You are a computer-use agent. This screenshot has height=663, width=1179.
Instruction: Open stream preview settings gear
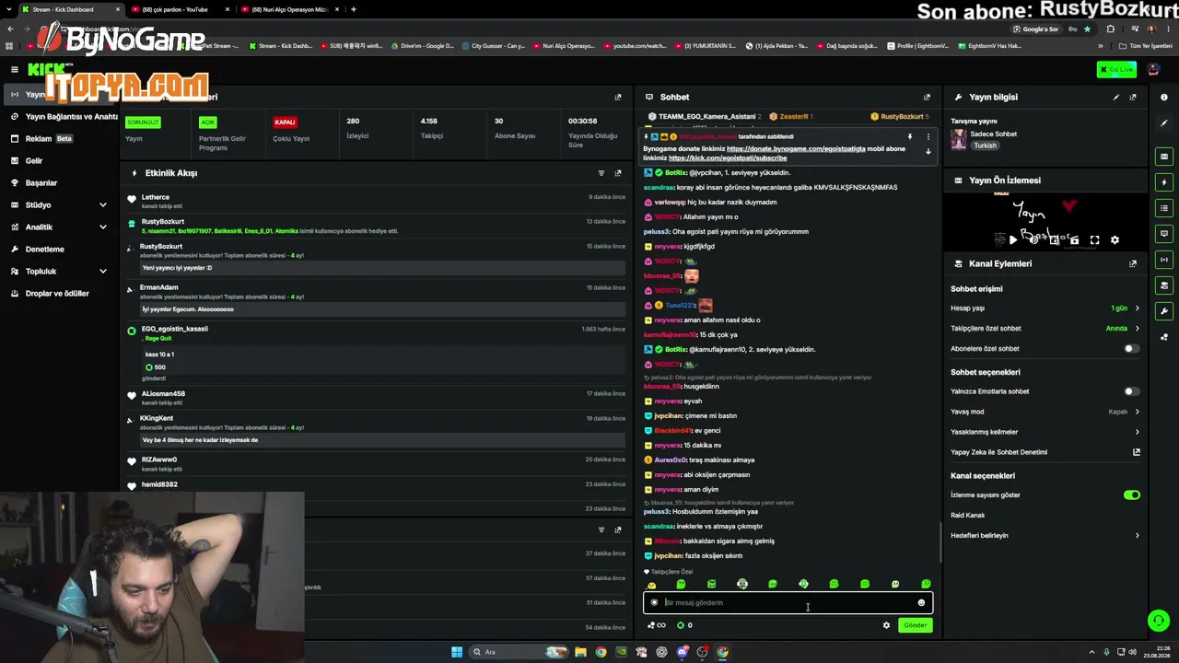point(1115,240)
